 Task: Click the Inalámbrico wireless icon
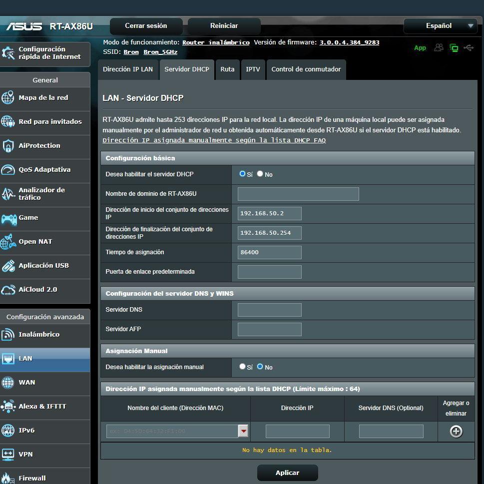pos(7,335)
